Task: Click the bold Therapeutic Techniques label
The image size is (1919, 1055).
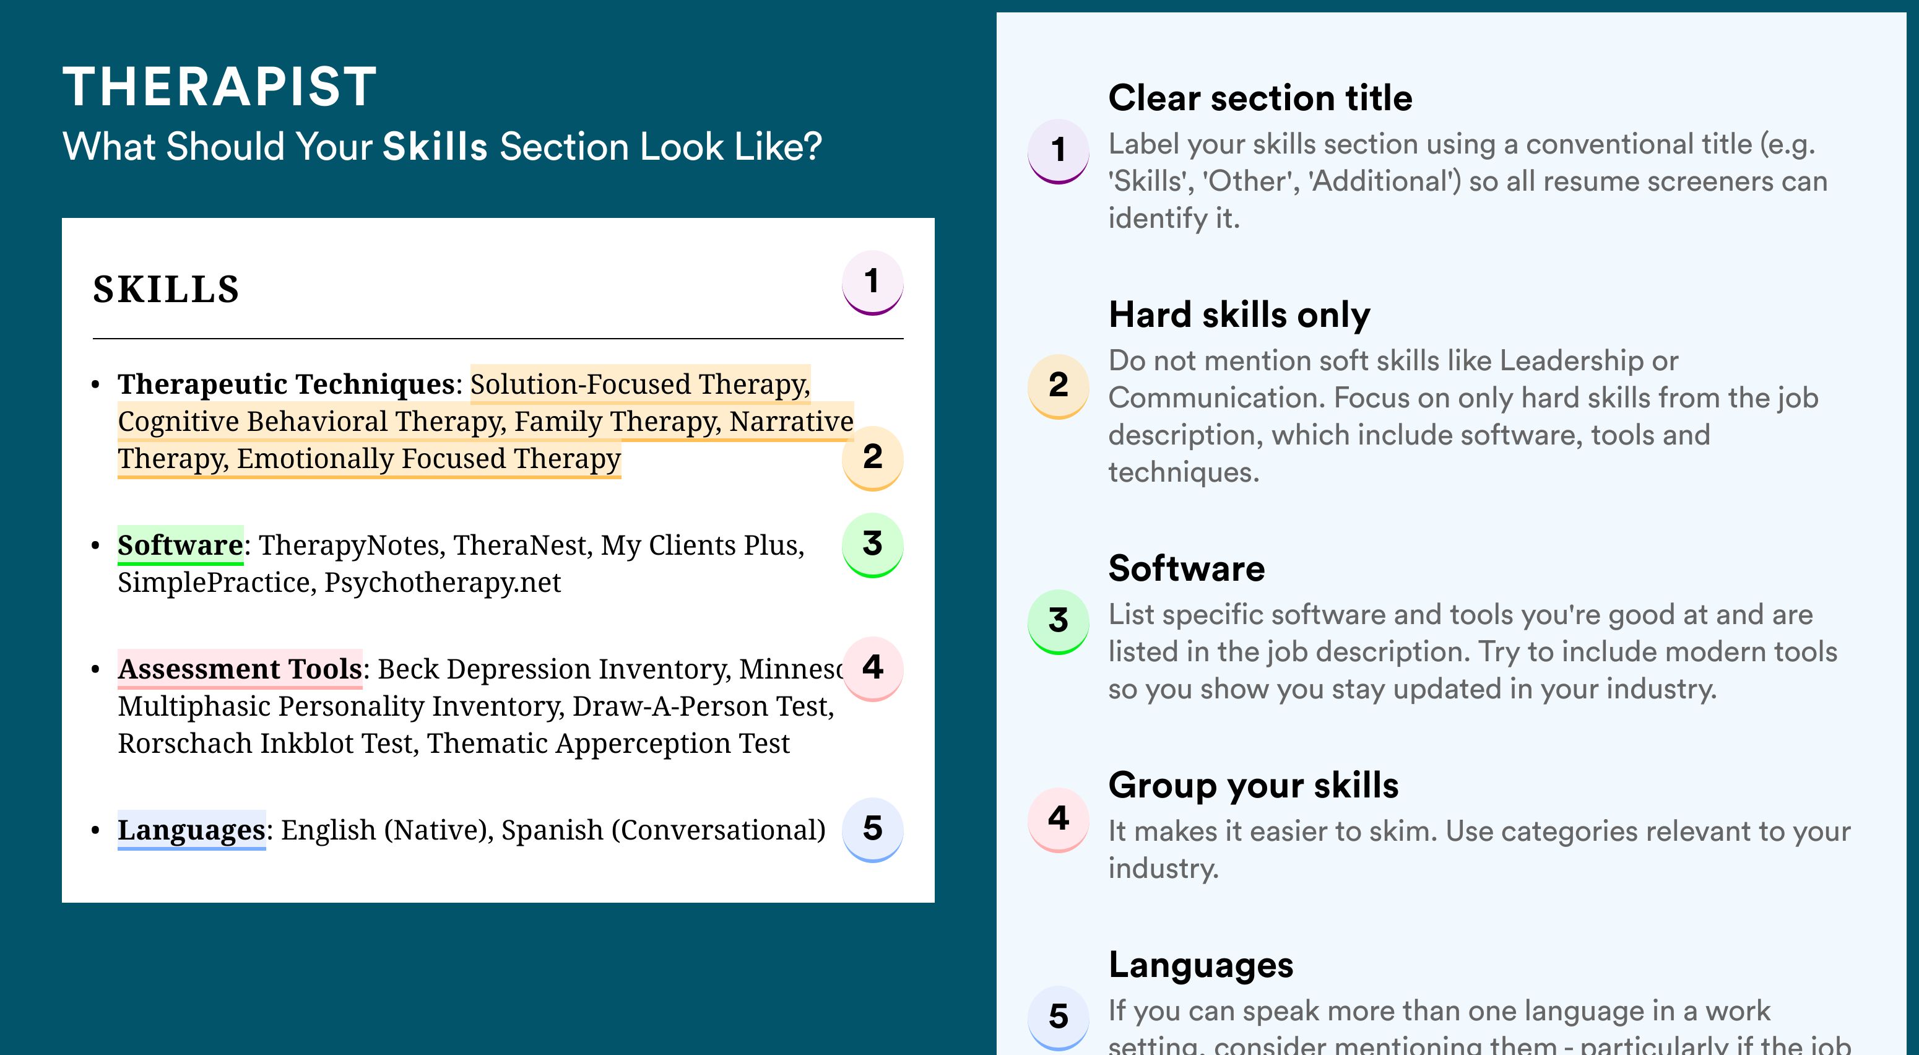Action: click(x=286, y=384)
